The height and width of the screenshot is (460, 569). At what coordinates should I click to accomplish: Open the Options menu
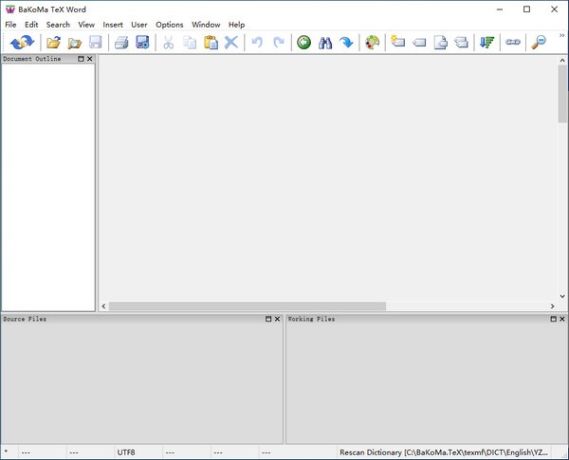click(170, 25)
